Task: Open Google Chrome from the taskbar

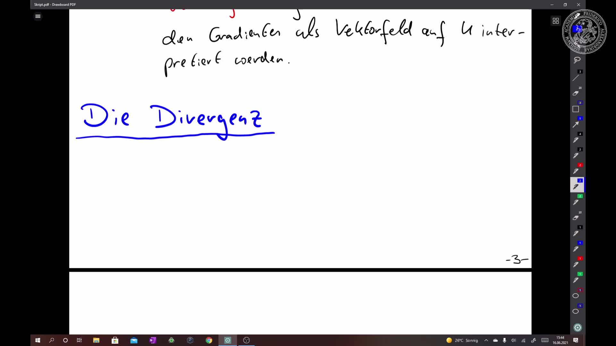Action: pyautogui.click(x=209, y=340)
